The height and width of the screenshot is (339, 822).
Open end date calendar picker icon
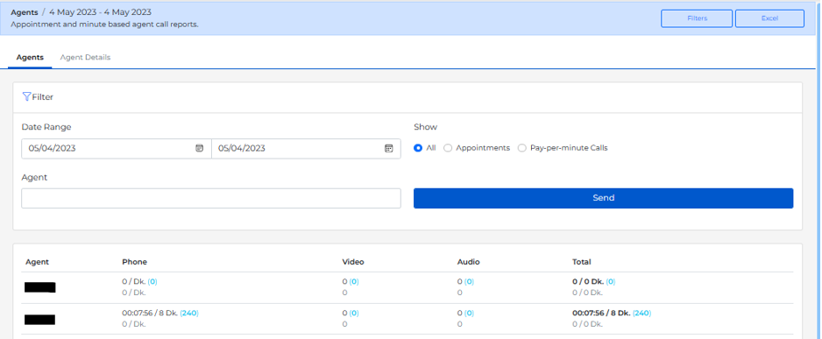click(388, 148)
